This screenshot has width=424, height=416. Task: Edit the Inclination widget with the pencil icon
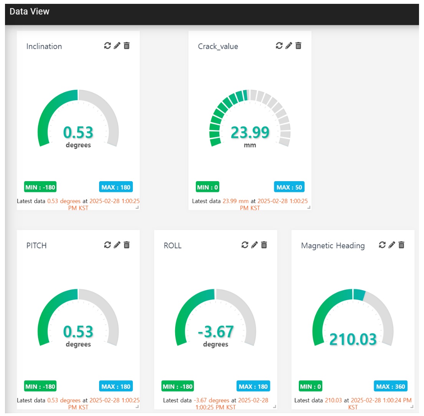coord(117,46)
